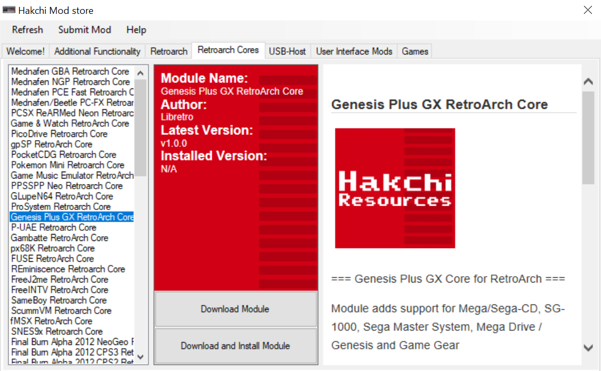This screenshot has width=601, height=371.
Task: Close the Hakchi Mod store window
Action: pyautogui.click(x=588, y=10)
